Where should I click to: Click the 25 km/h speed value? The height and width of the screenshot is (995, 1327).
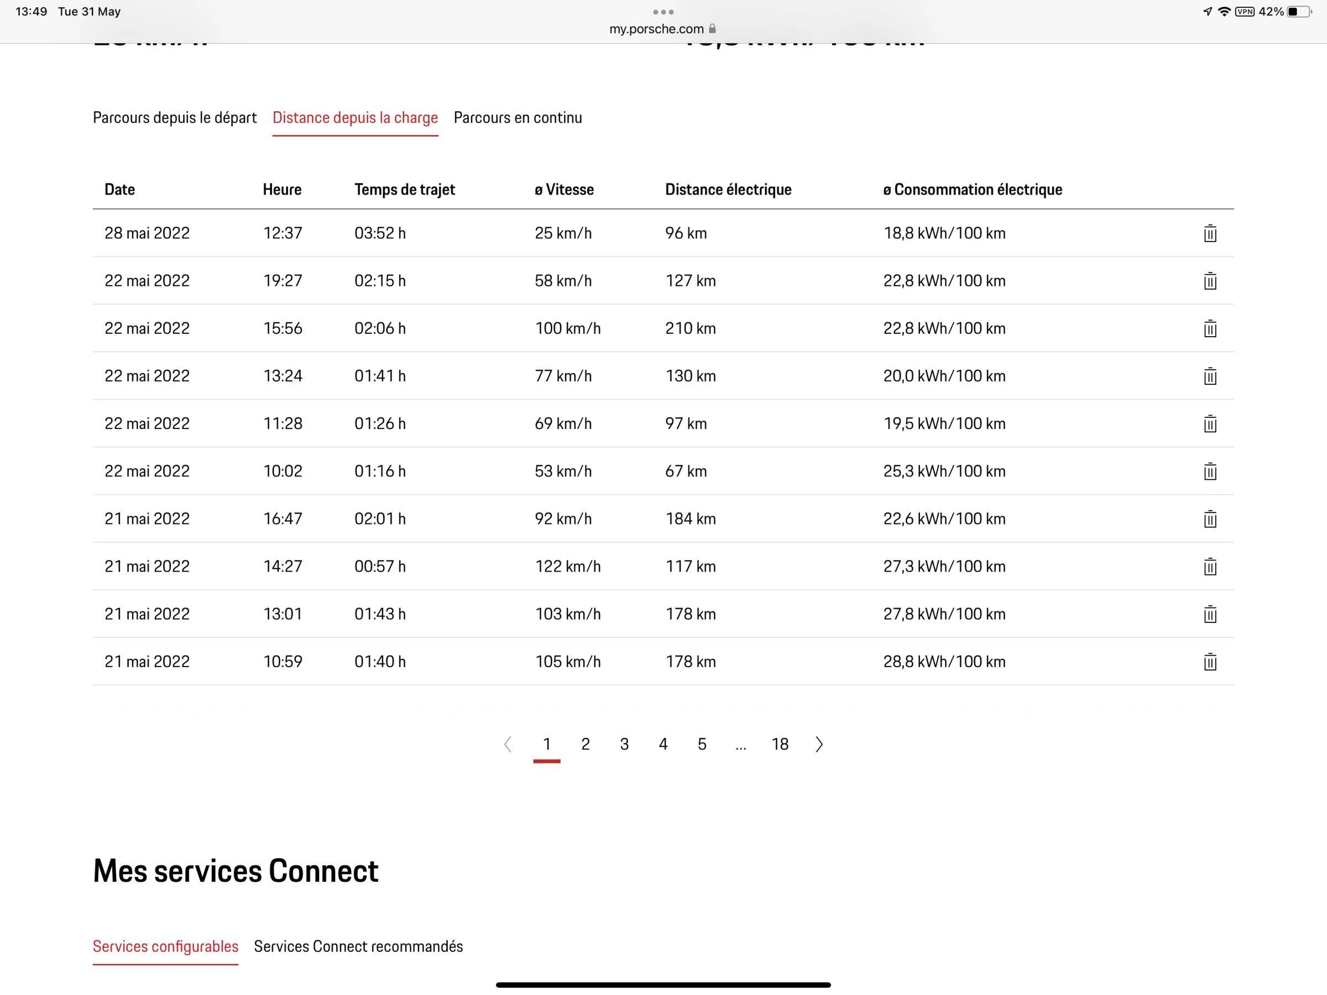[563, 233]
